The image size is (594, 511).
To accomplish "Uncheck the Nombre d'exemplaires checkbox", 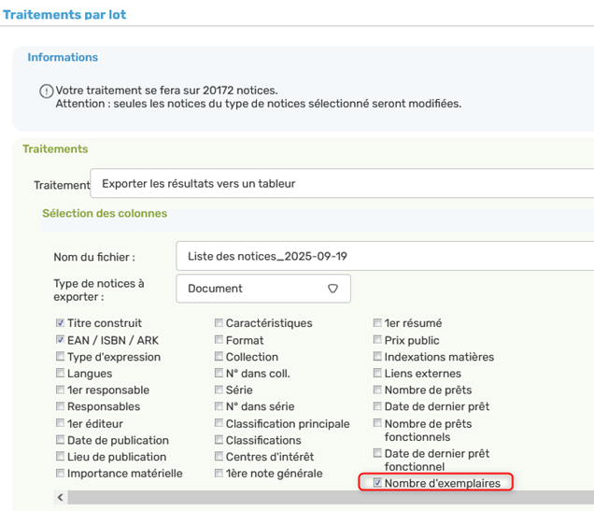I will pos(377,483).
